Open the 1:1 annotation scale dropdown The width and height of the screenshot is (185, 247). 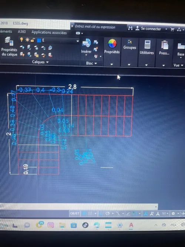[165, 214]
